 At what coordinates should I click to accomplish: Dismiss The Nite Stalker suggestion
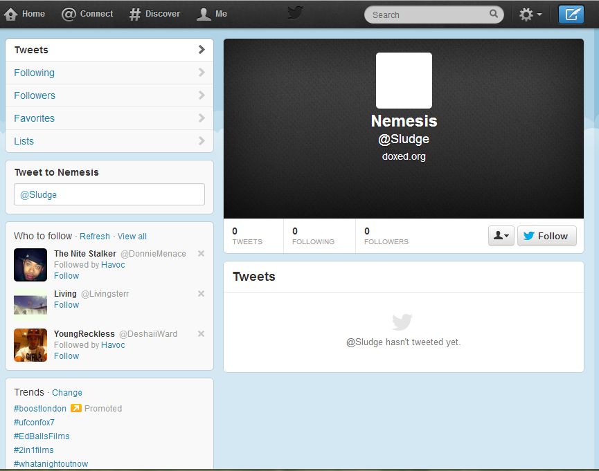[x=201, y=253]
